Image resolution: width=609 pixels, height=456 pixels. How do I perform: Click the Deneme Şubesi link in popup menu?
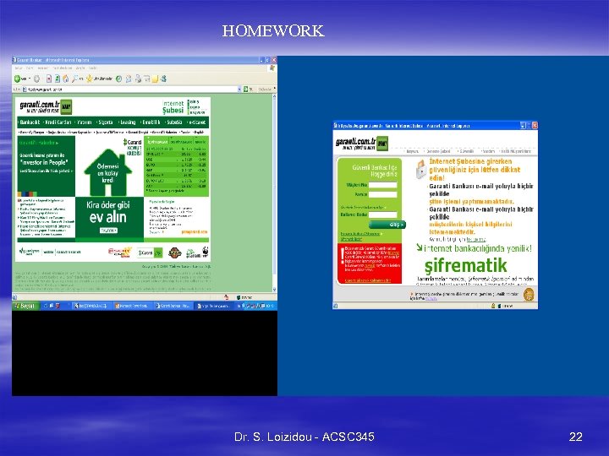438,151
